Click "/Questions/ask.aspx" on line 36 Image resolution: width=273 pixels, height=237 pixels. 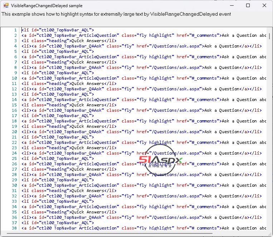click(x=175, y=217)
